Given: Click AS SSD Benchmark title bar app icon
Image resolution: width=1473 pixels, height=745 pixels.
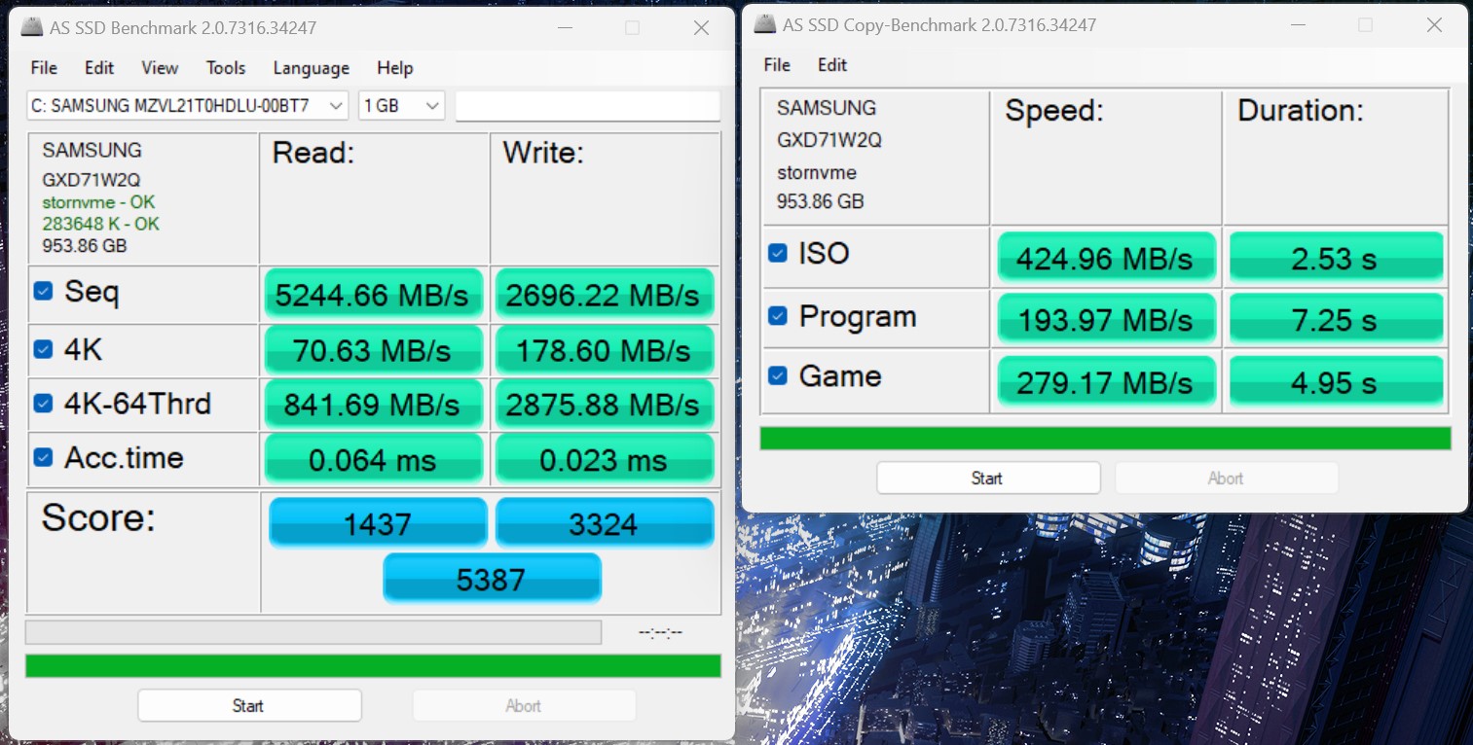Looking at the screenshot, I should click(x=31, y=27).
